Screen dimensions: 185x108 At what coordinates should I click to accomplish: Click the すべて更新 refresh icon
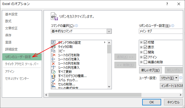pyautogui.click(x=53, y=72)
